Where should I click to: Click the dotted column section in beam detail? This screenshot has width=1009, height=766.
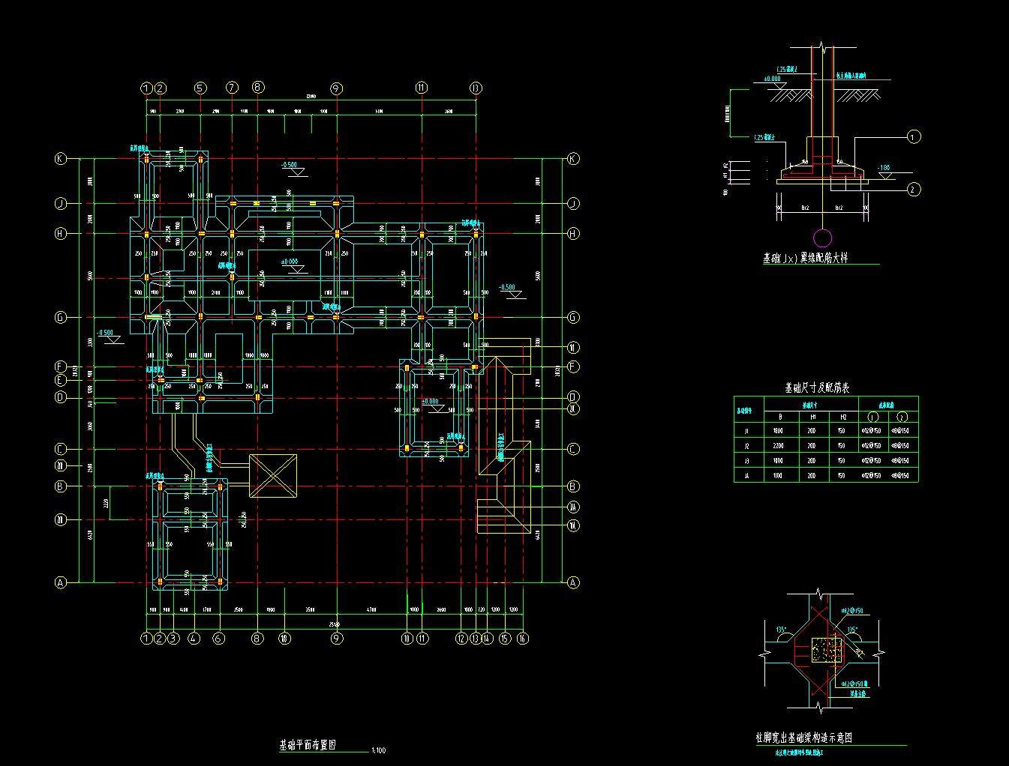[827, 650]
